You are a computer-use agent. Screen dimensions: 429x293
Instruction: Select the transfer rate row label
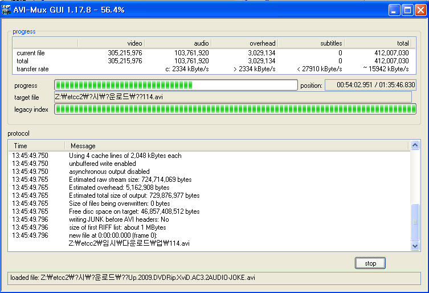[x=32, y=69]
